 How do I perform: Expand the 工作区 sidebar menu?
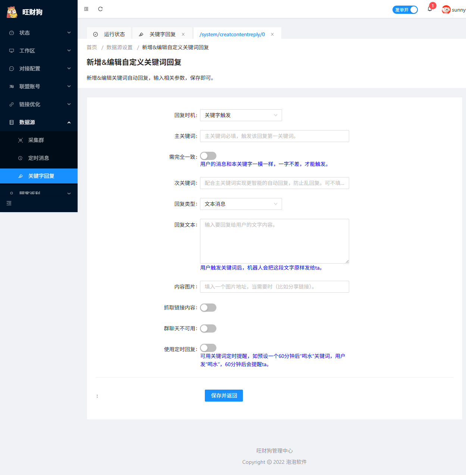click(39, 51)
